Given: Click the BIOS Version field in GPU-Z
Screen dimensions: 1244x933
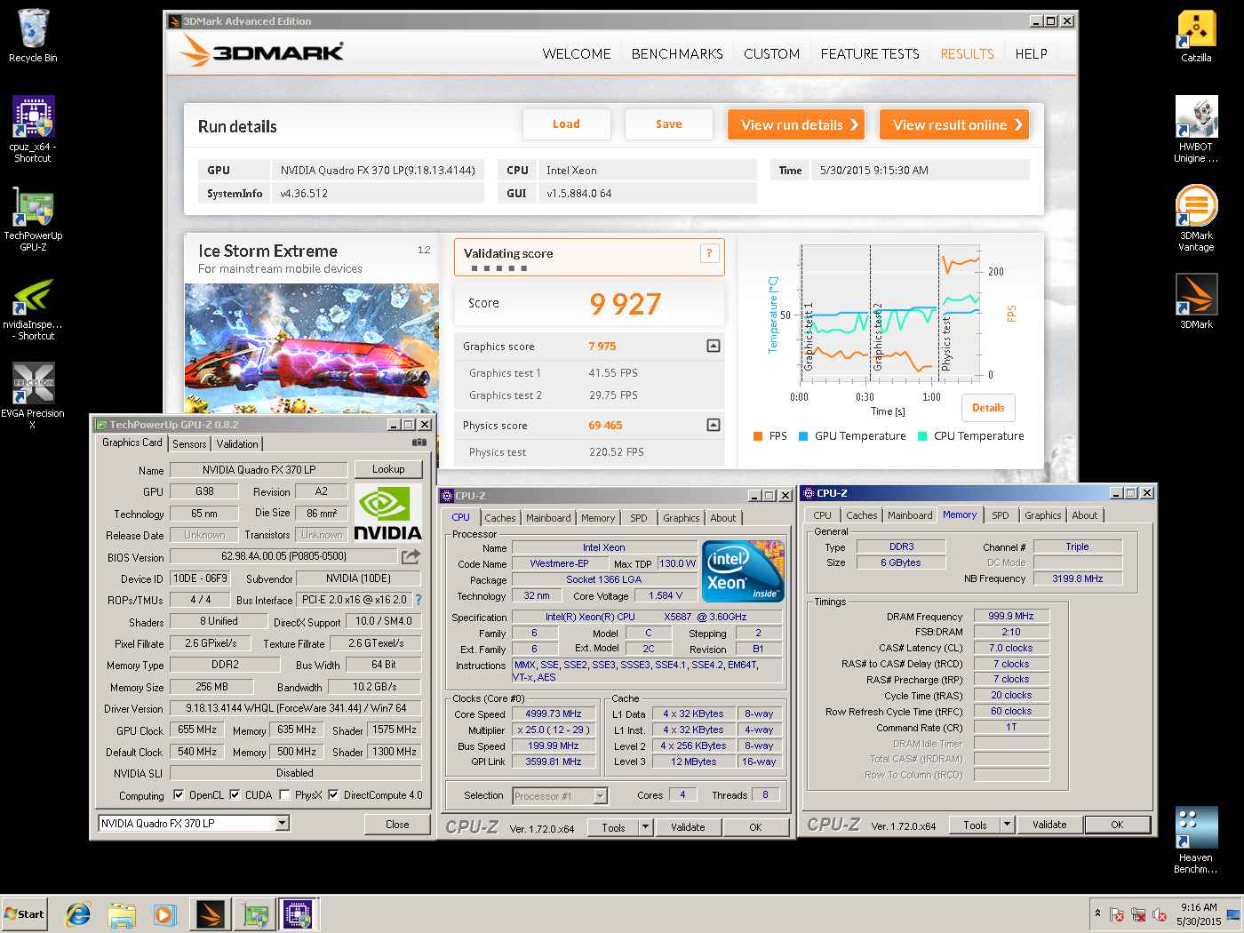Looking at the screenshot, I should coord(283,556).
